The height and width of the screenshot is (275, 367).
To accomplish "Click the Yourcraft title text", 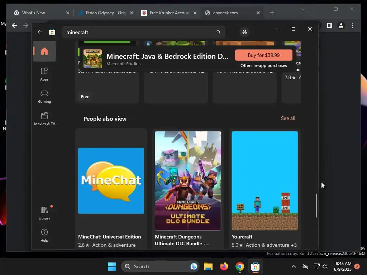I will pos(242,237).
